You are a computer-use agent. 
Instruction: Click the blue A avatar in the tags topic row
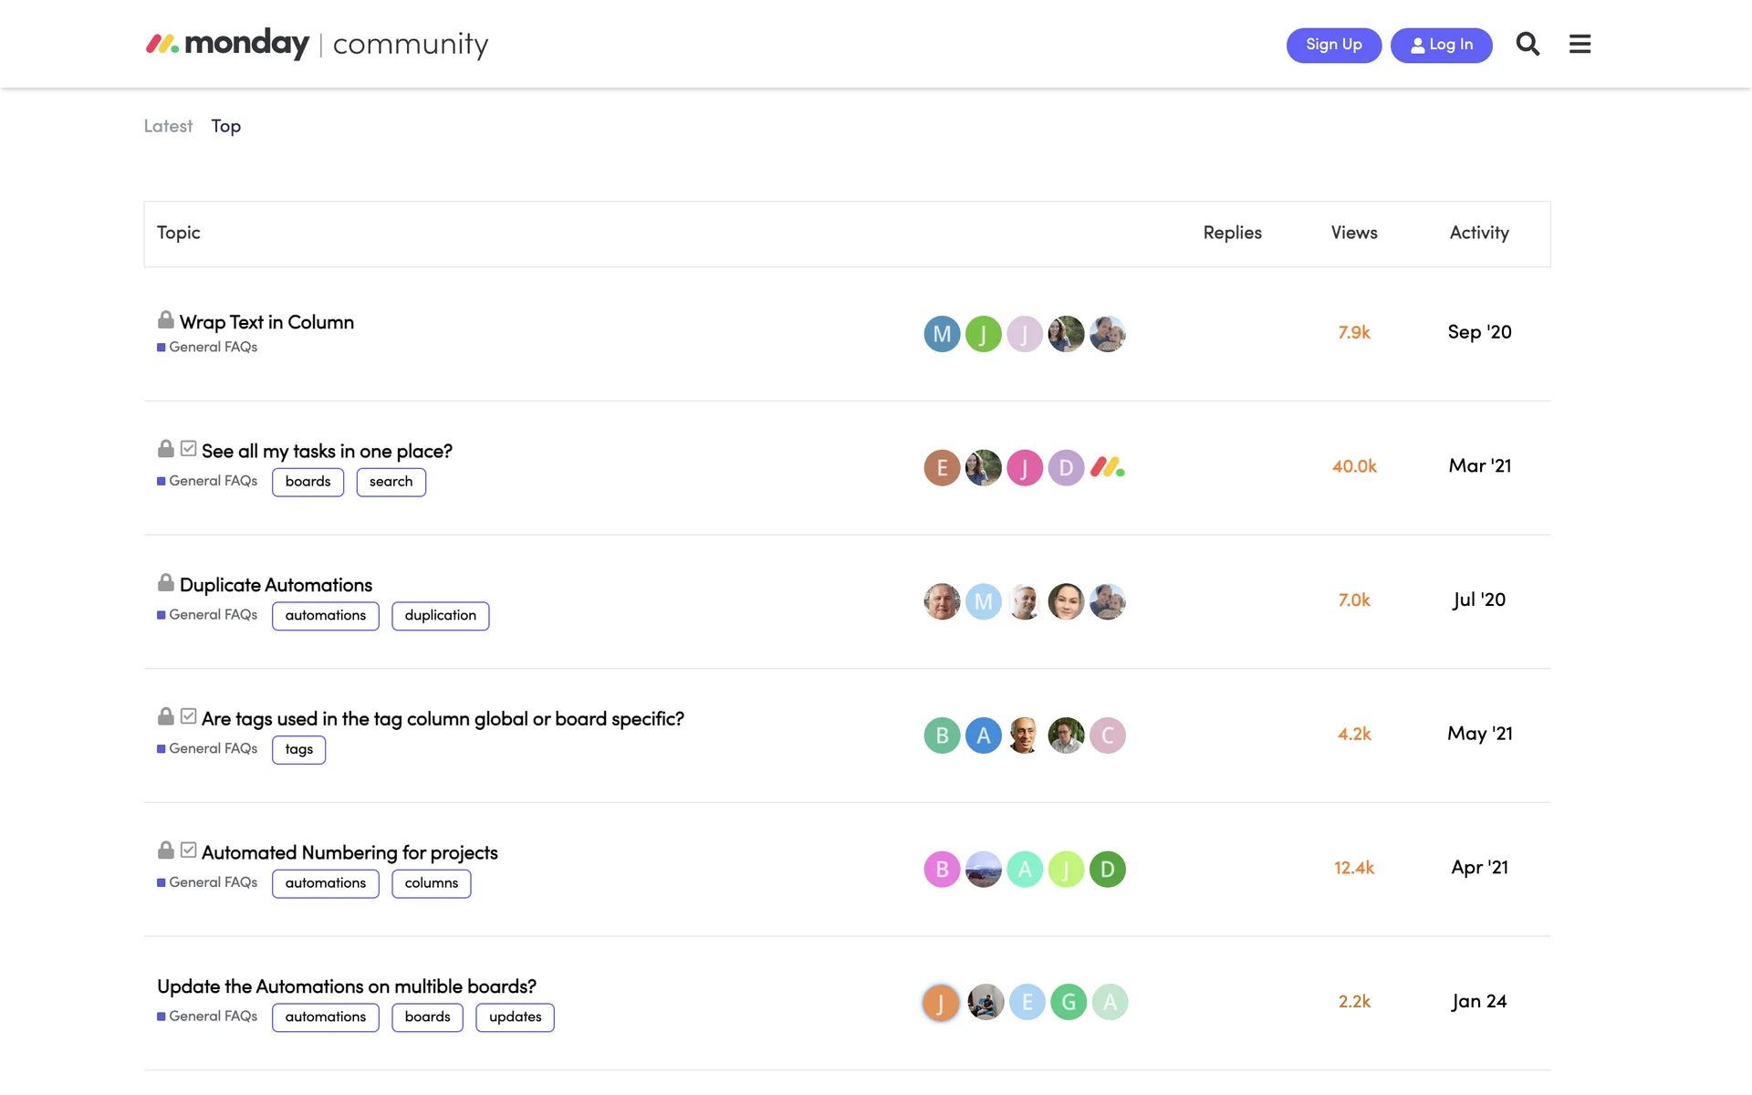point(983,735)
